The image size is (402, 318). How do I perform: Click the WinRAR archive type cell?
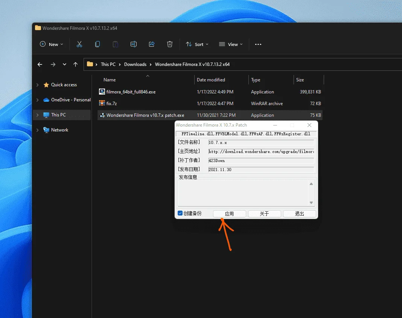click(267, 104)
